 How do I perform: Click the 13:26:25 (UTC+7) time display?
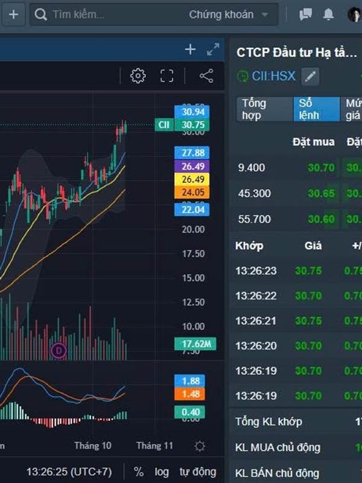click(69, 472)
